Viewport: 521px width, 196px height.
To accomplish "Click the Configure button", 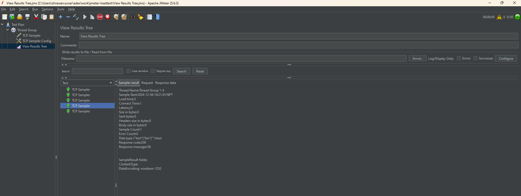I will click(x=506, y=58).
